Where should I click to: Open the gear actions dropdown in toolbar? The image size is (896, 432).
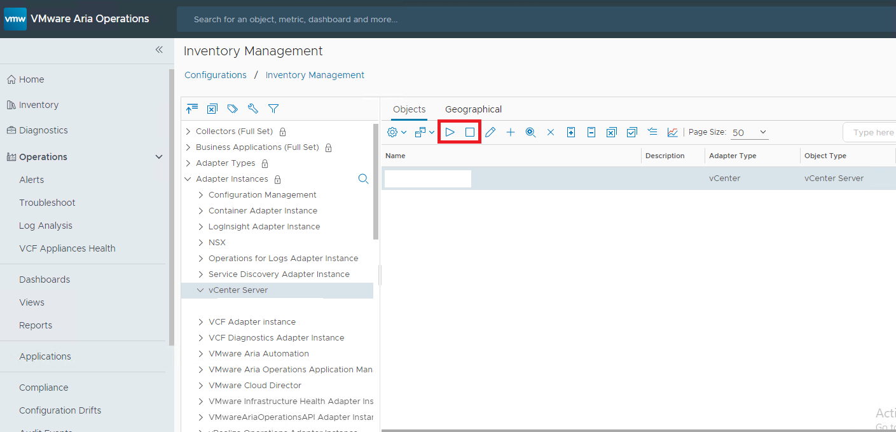point(397,132)
